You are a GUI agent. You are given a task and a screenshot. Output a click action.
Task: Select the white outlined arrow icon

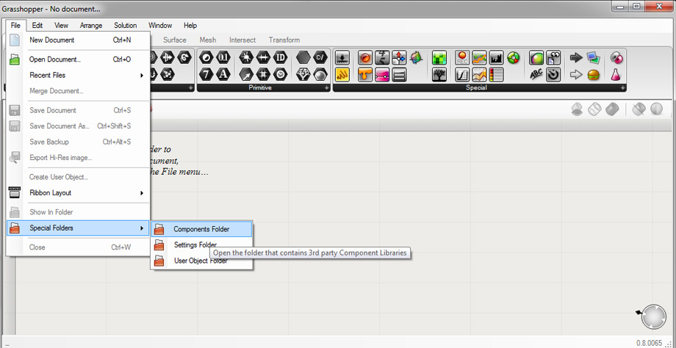(576, 74)
